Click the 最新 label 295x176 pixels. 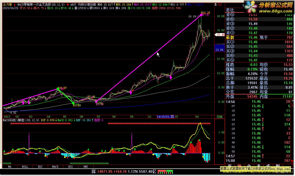pyautogui.click(x=230, y=38)
